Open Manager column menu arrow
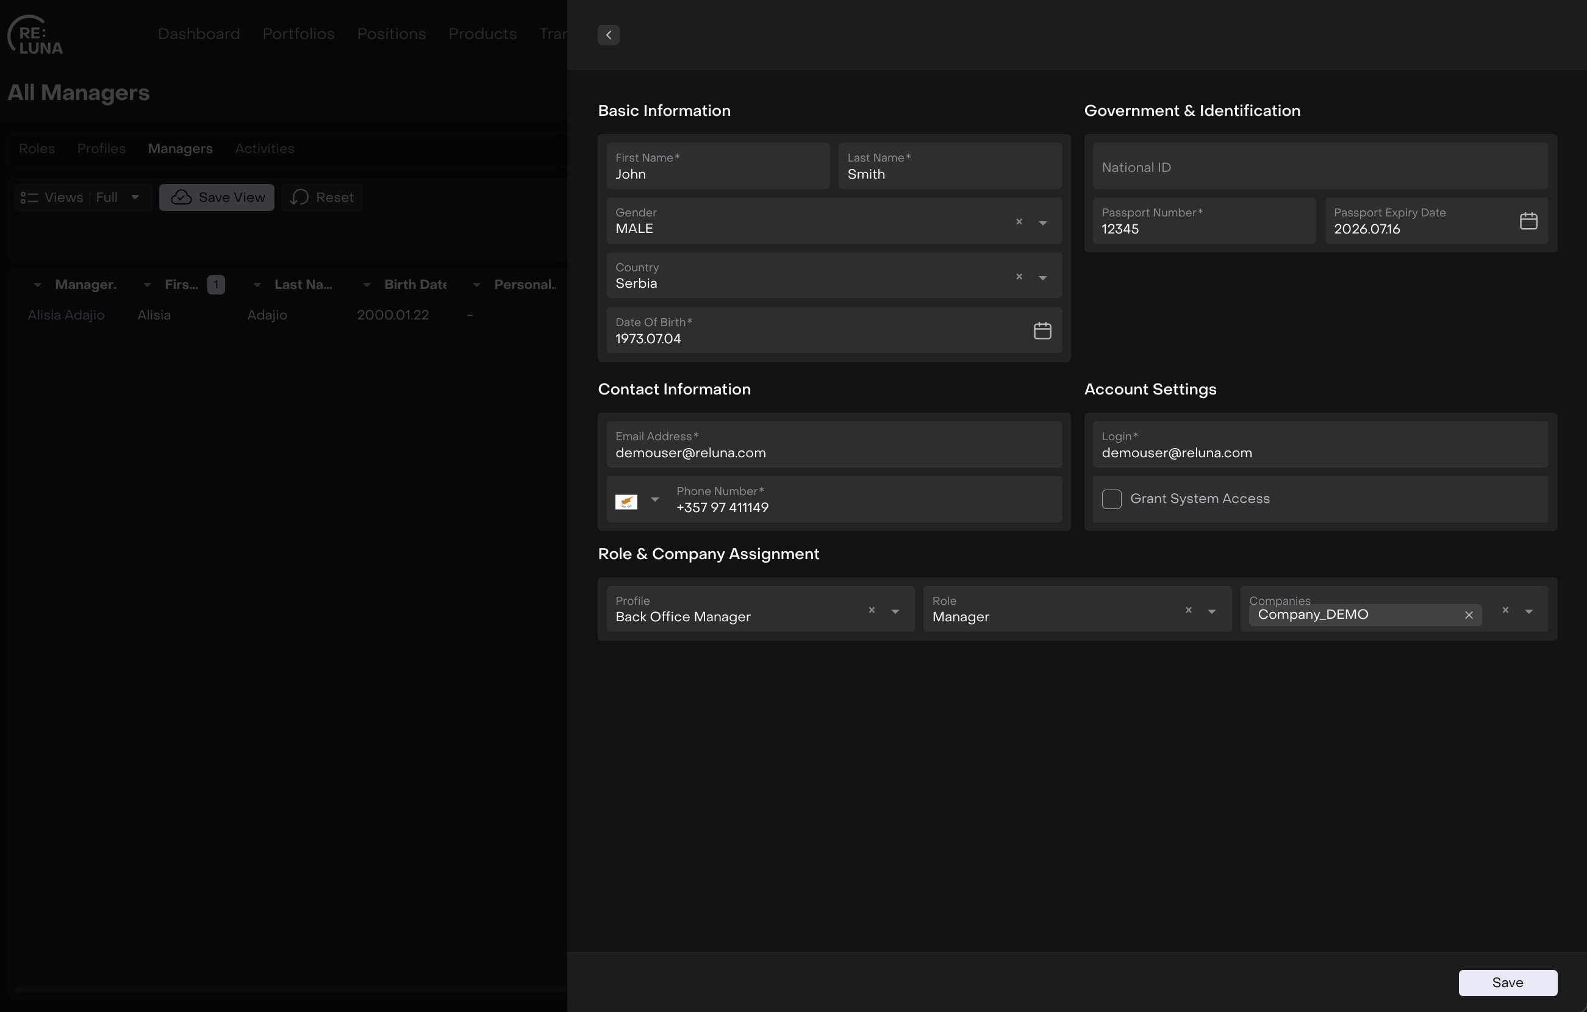 tap(38, 285)
